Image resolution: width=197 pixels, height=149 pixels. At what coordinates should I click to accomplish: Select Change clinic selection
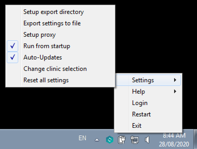[55, 69]
